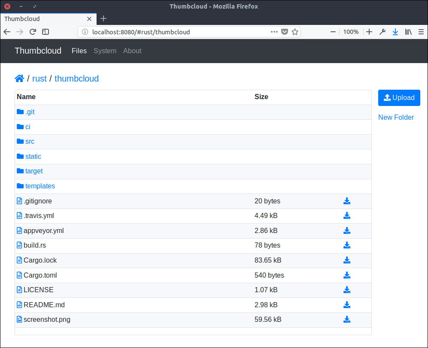Viewport: 428px width, 348px height.
Task: Open Firefox downloads panel
Action: coord(395,32)
